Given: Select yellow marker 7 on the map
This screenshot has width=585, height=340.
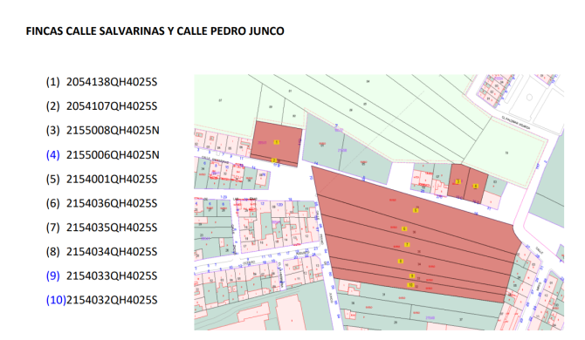Looking at the screenshot, I should 407,245.
